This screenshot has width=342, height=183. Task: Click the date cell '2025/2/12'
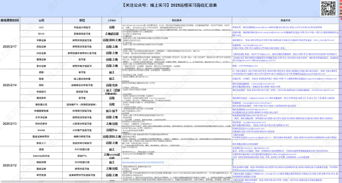coord(10,165)
